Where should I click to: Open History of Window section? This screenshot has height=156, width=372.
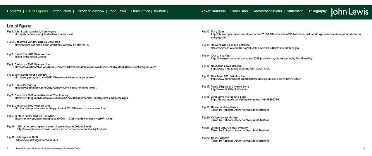(x=90, y=11)
